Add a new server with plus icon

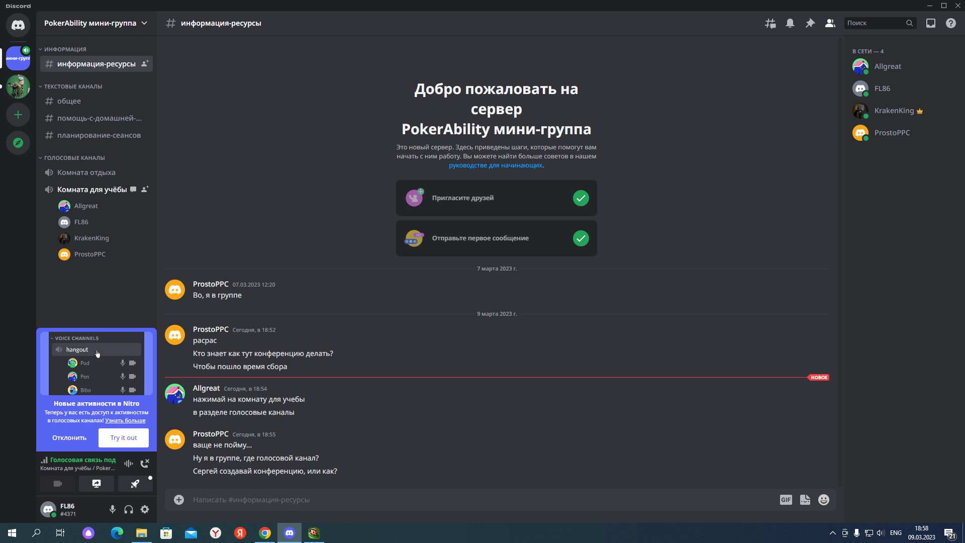click(18, 115)
